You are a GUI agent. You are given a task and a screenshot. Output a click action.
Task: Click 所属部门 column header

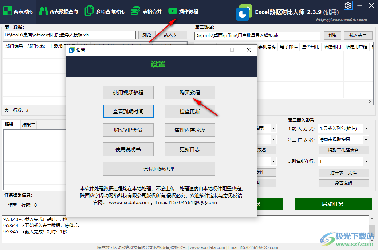pyautogui.click(x=332, y=47)
